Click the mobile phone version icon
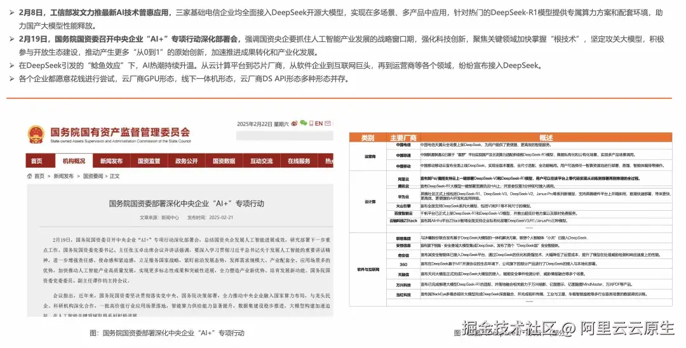This screenshot has height=348, width=686. (x=311, y=123)
